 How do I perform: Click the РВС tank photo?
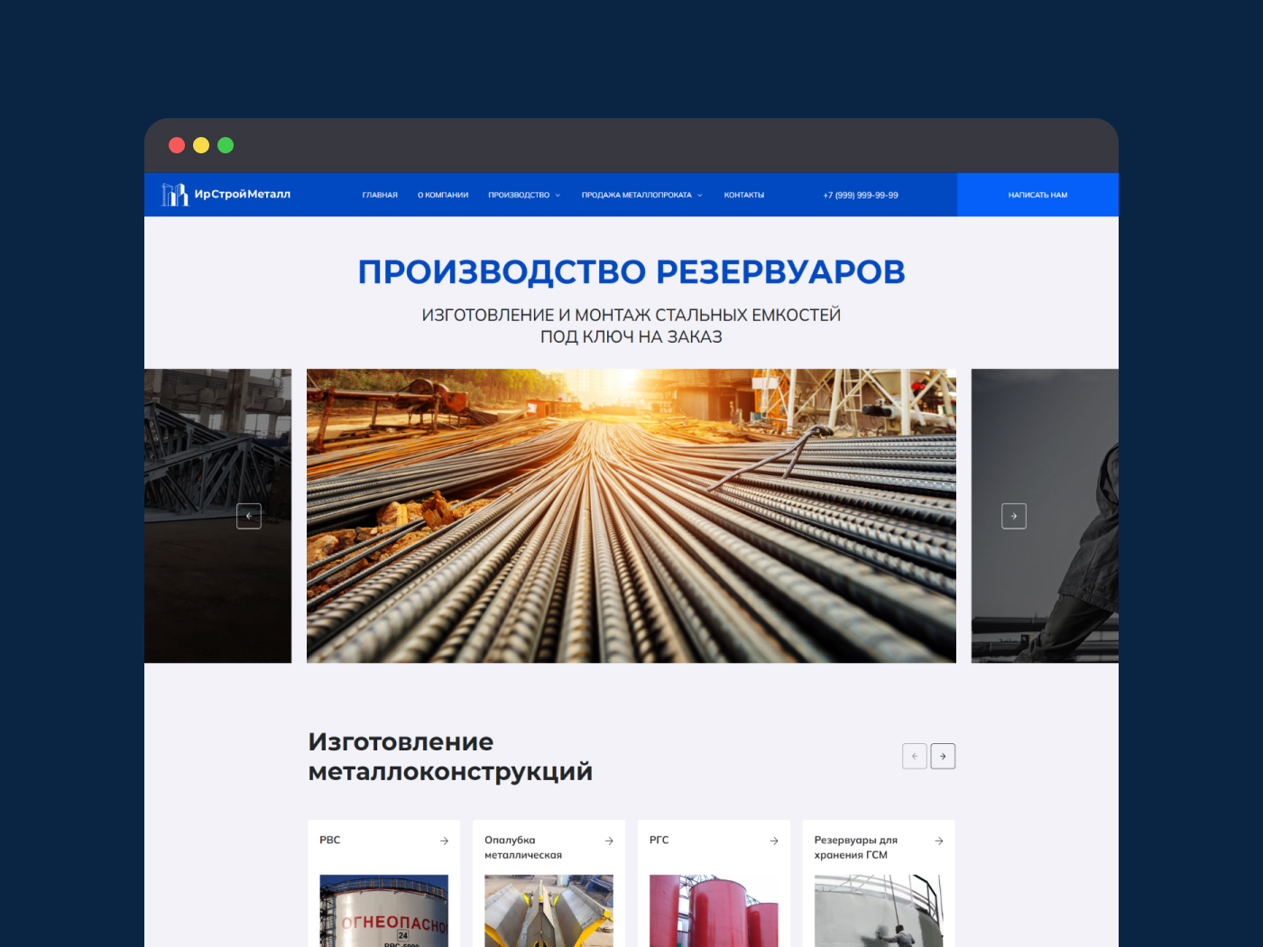pos(384,911)
